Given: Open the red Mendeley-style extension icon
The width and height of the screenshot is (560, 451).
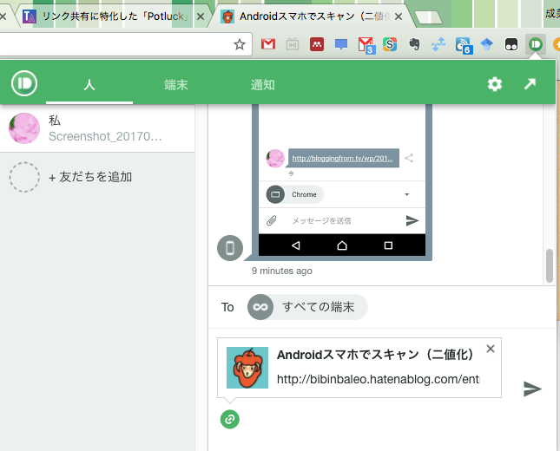Looking at the screenshot, I should click(x=317, y=44).
